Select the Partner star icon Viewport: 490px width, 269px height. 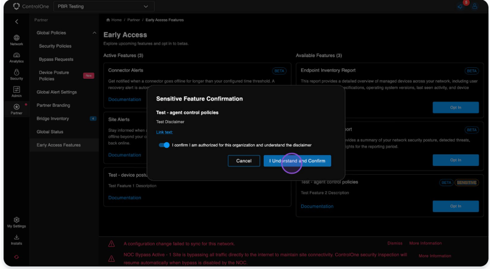point(17,109)
